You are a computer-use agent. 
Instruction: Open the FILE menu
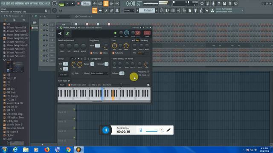click(3, 3)
